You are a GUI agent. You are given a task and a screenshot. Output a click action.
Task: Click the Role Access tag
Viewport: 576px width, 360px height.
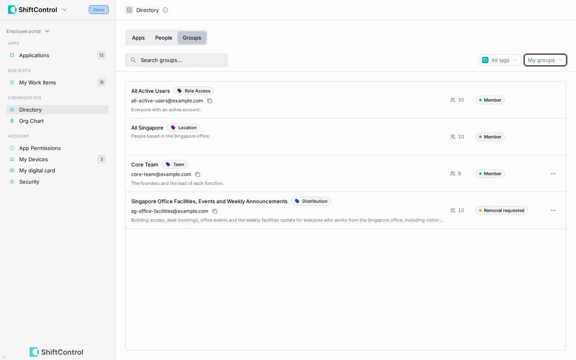tap(194, 91)
